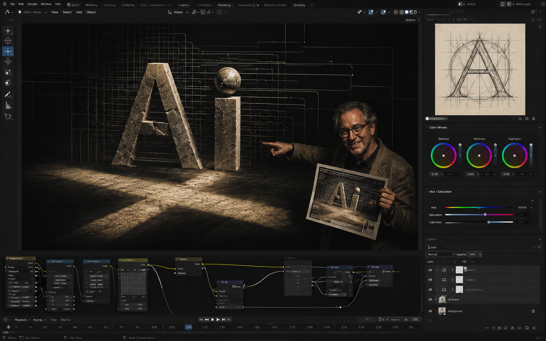Click Add in the viewport header
The width and height of the screenshot is (546, 341).
pyautogui.click(x=79, y=12)
